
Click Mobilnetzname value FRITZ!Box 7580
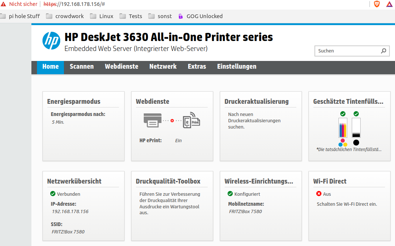(245, 212)
